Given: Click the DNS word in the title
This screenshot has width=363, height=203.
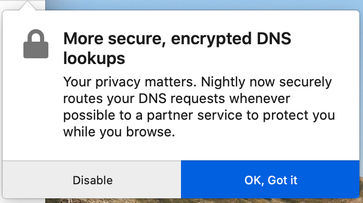Looking at the screenshot, I should (x=274, y=39).
